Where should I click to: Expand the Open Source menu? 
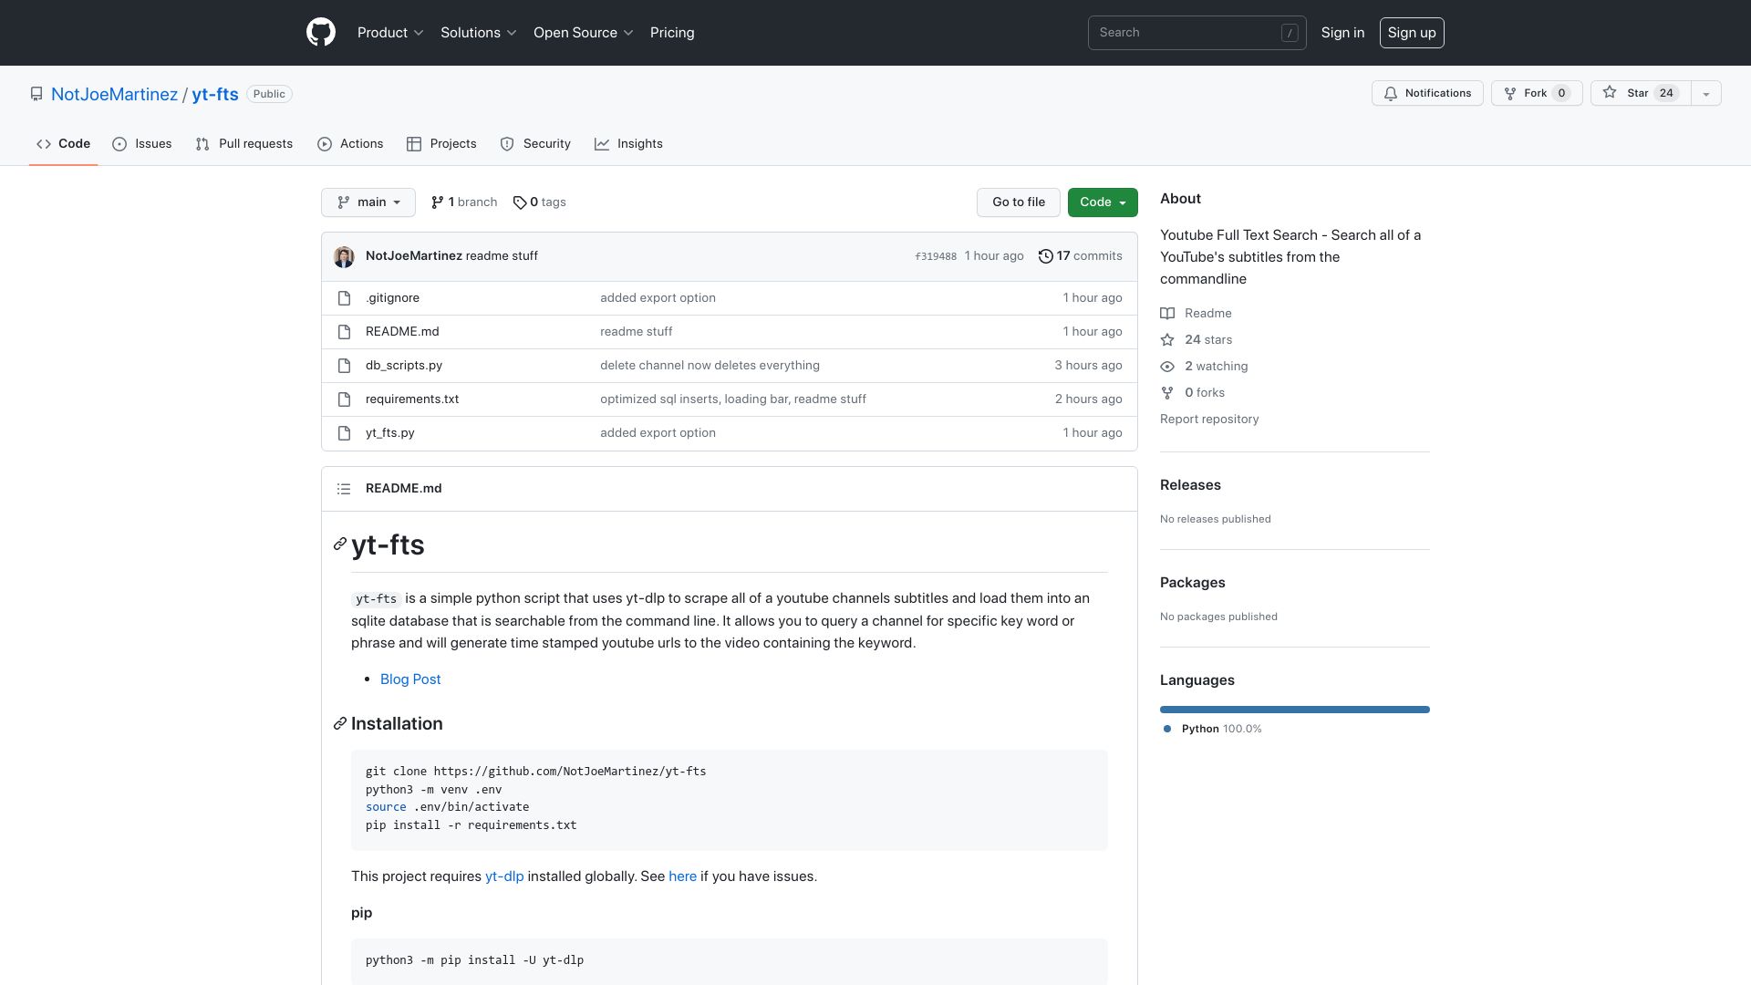coord(584,33)
